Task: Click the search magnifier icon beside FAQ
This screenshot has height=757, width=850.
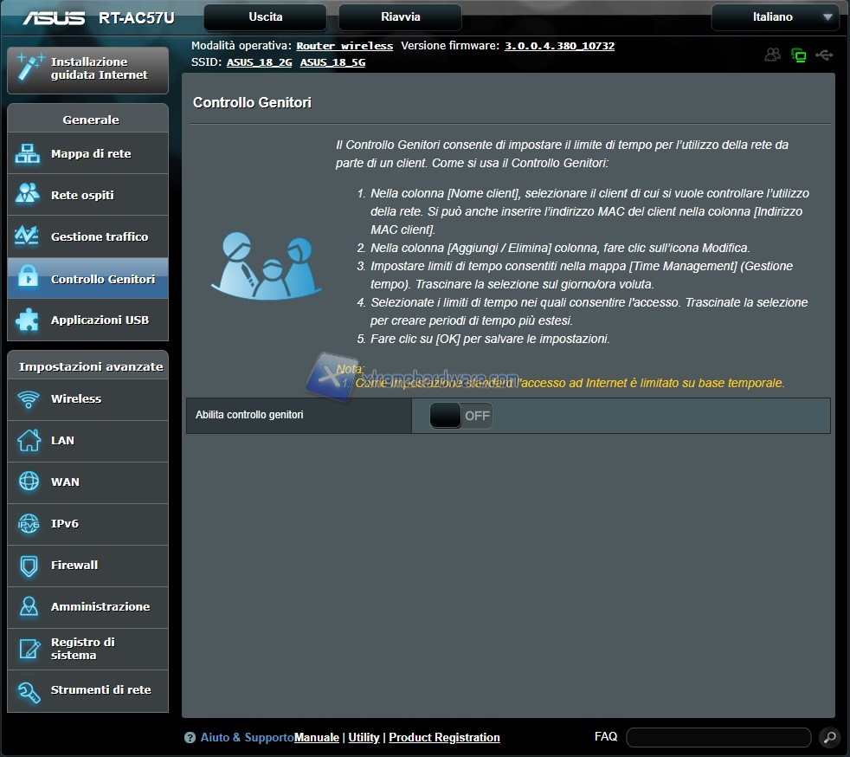Action: pos(829,738)
